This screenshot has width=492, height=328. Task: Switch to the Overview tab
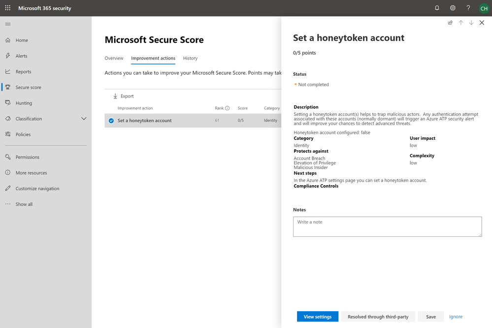[x=114, y=58]
